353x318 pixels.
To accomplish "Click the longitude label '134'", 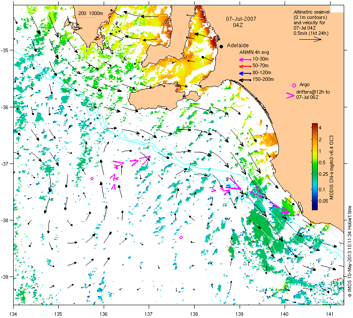I will [x=14, y=314].
